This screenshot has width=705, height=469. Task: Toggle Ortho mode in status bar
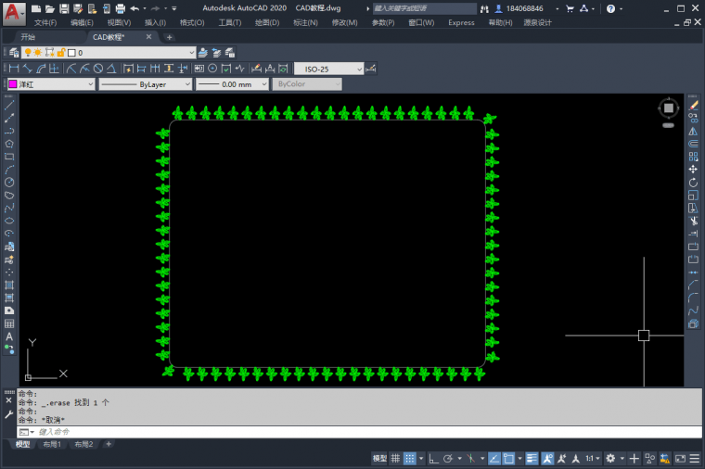(432, 459)
